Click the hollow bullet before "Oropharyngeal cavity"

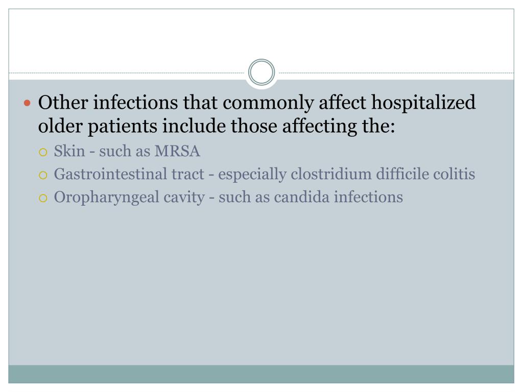(x=43, y=199)
